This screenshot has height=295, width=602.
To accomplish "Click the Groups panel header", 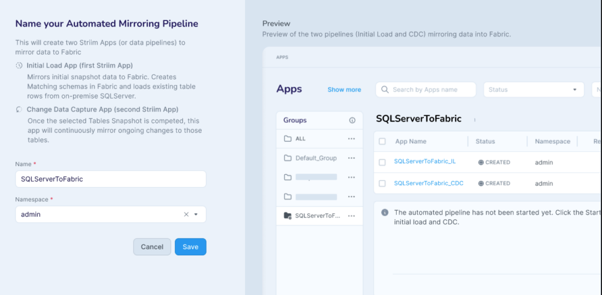I will point(320,120).
